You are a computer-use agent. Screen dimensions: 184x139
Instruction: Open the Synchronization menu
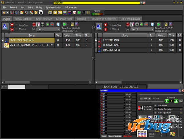53,7
